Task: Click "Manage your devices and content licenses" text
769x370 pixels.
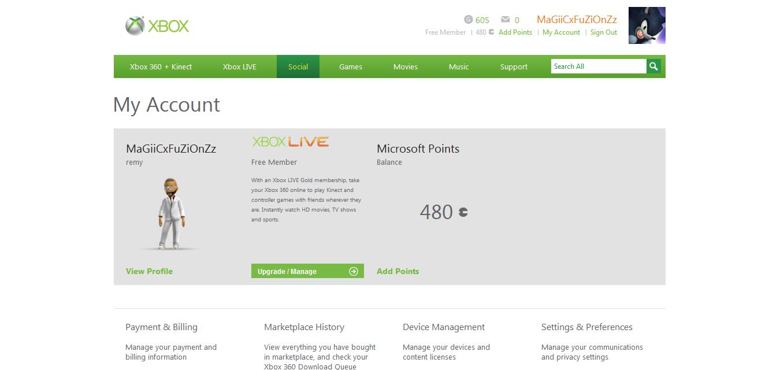Action: (x=446, y=352)
